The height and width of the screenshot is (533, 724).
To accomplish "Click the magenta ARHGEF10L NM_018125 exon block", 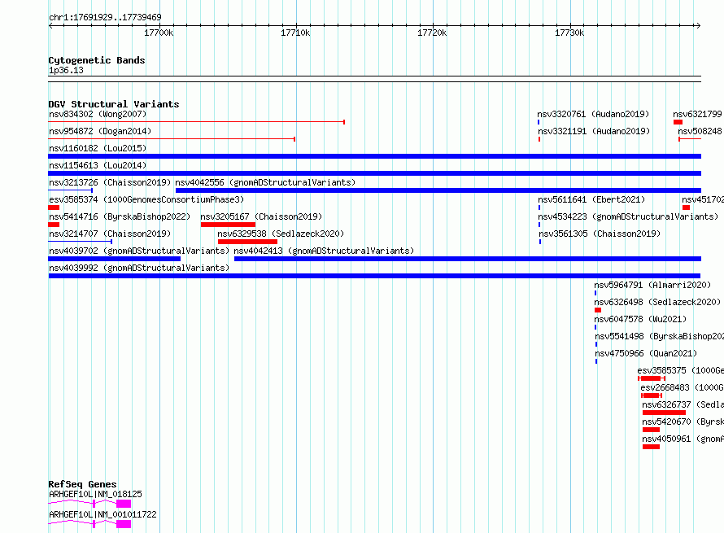I will (x=124, y=504).
